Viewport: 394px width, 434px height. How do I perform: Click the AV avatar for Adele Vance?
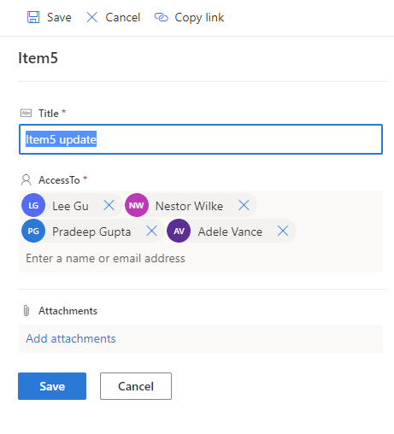(179, 231)
